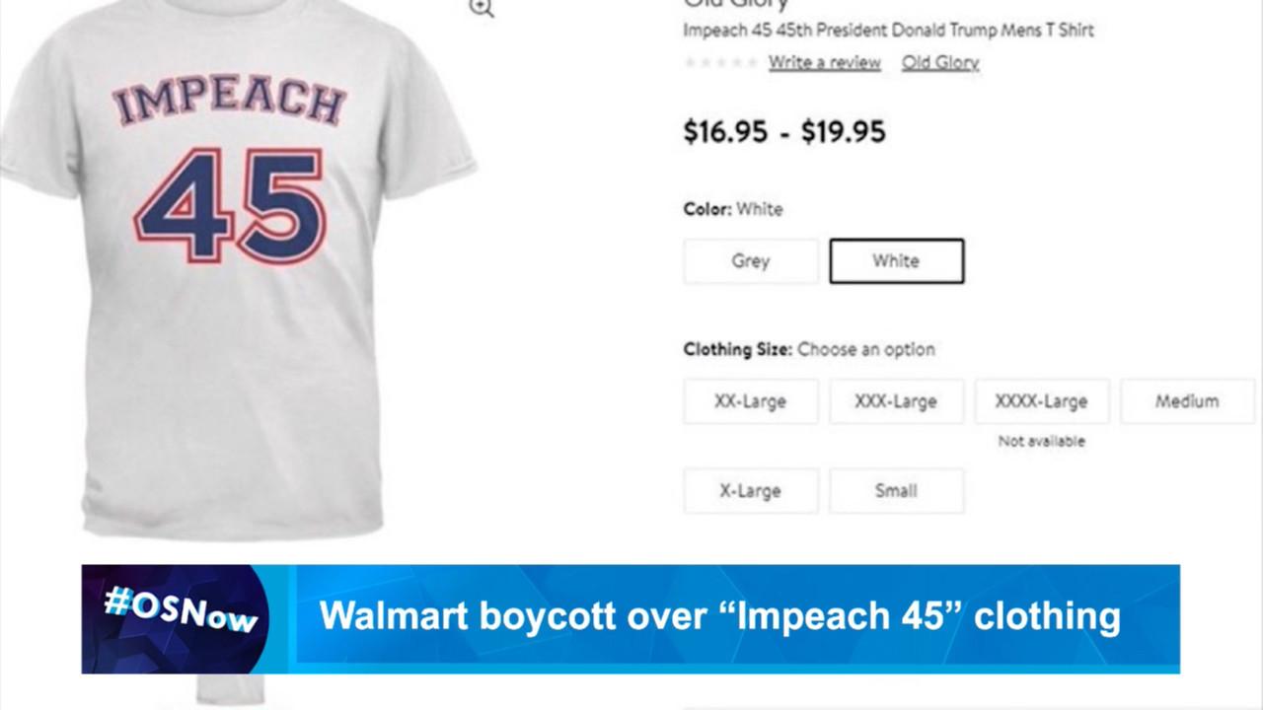Select the Grey color option
This screenshot has height=710, width=1263.
(x=750, y=261)
